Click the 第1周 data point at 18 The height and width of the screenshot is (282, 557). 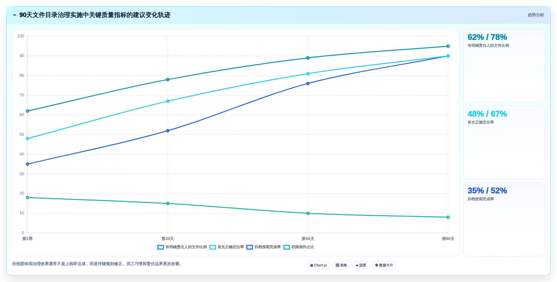point(28,198)
